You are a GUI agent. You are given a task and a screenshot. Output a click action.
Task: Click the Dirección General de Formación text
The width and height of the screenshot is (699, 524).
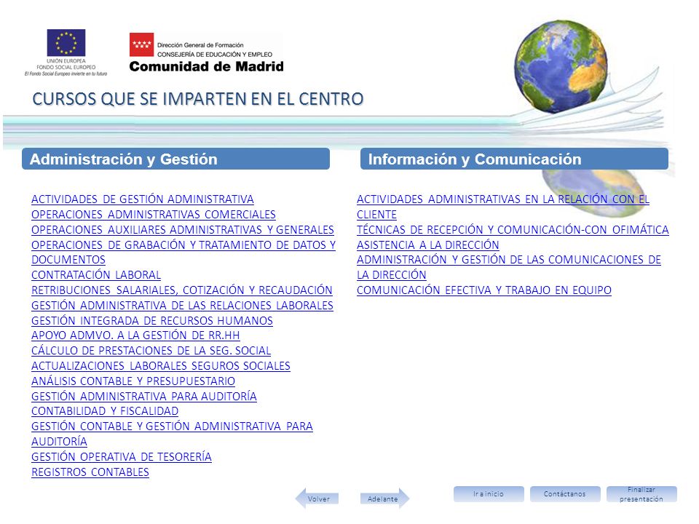click(200, 45)
